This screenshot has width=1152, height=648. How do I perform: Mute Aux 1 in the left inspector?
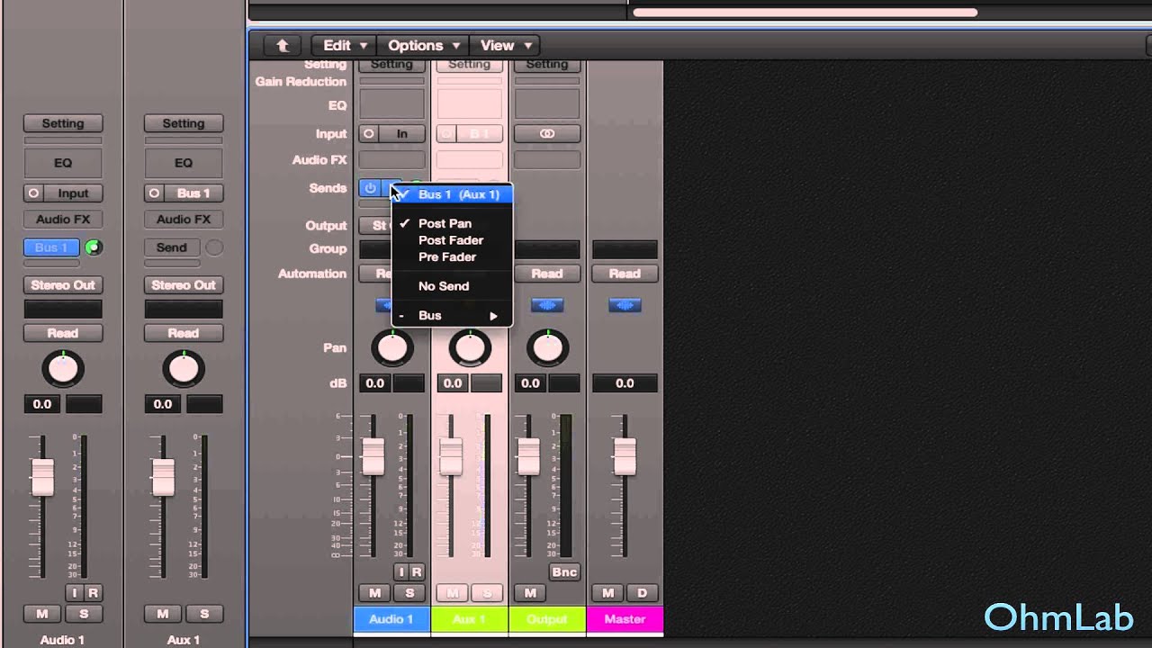(x=162, y=614)
